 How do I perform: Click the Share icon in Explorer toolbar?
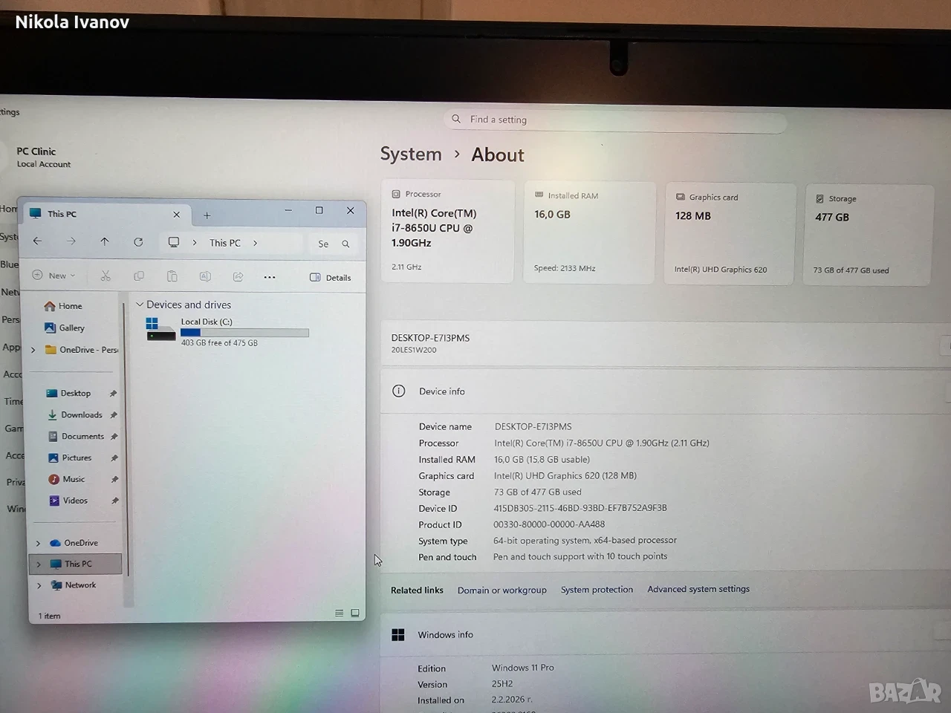tap(238, 277)
